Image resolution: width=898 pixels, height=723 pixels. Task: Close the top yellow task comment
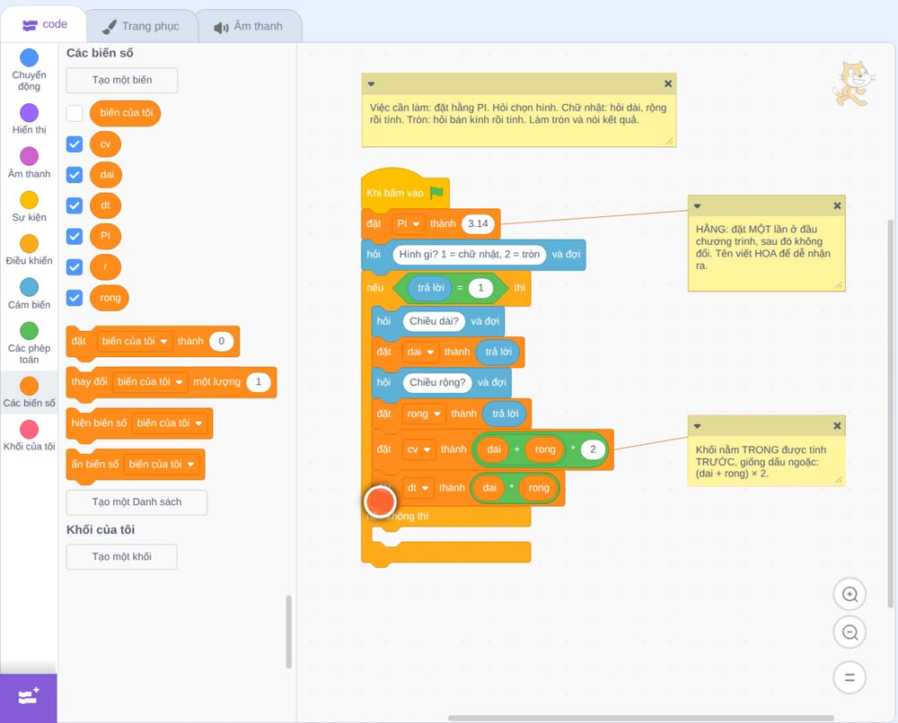(668, 83)
